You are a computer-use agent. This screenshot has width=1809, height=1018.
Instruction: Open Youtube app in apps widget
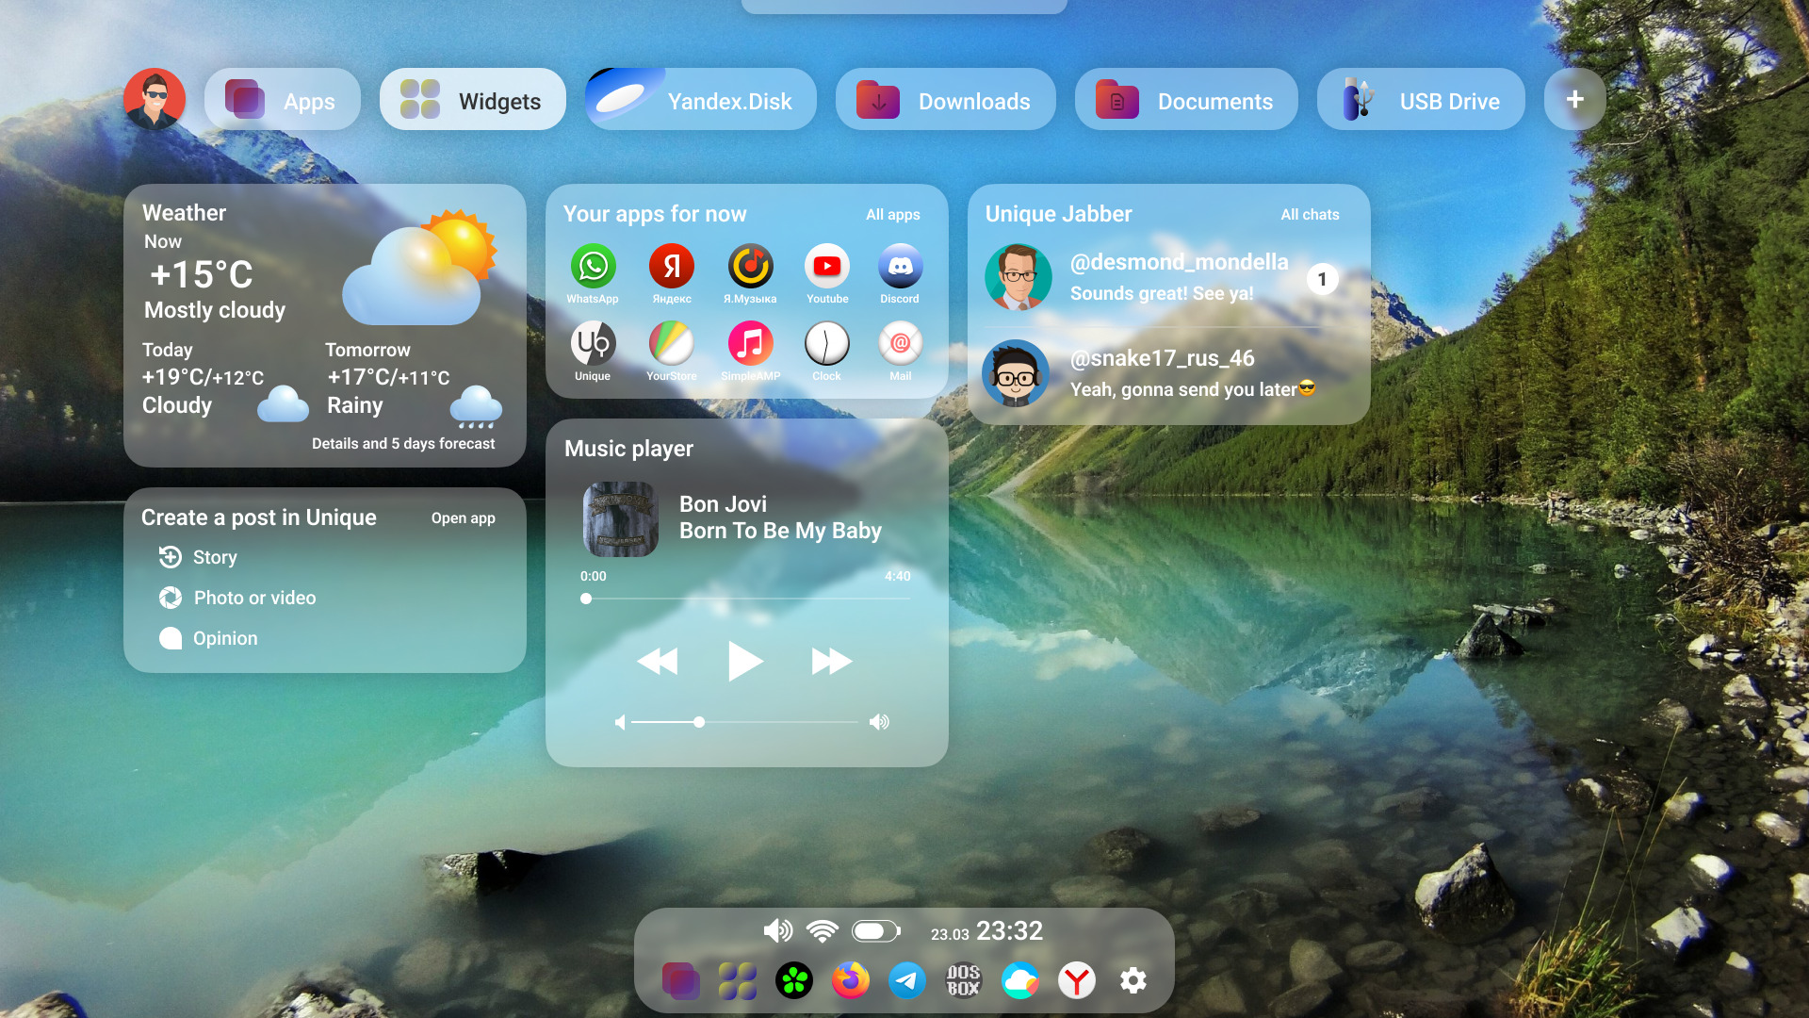click(826, 268)
